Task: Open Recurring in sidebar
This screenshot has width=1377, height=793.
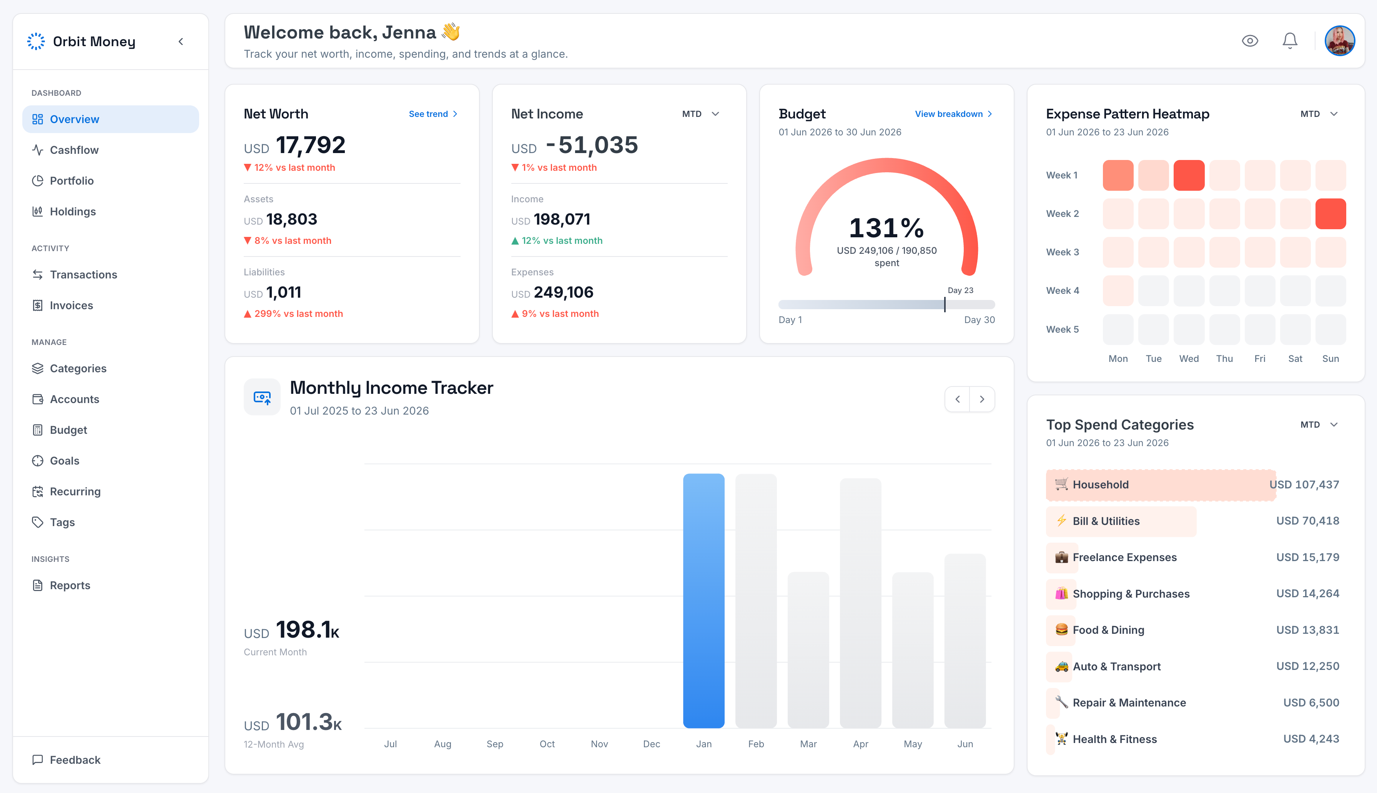Action: (110, 492)
